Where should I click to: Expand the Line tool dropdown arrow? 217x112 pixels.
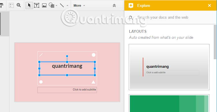(x=68, y=6)
